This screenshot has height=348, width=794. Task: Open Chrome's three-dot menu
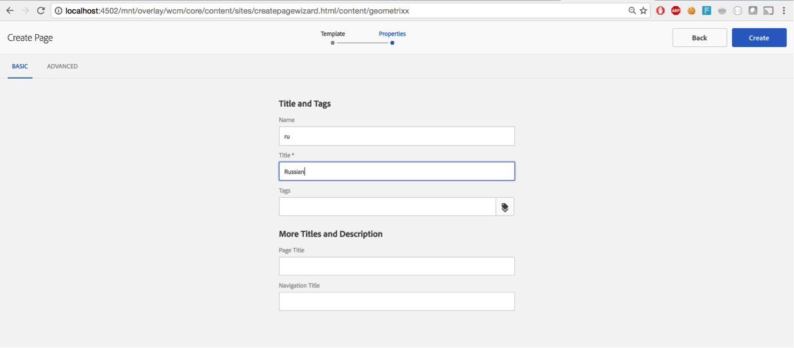click(x=784, y=10)
